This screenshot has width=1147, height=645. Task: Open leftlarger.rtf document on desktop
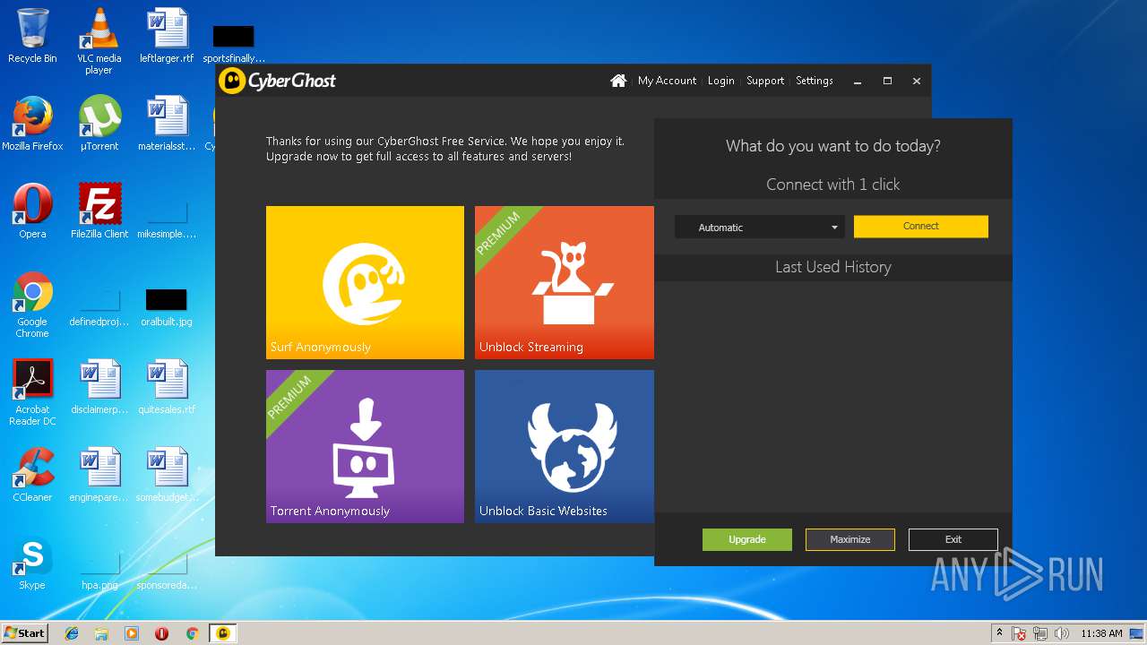167,36
